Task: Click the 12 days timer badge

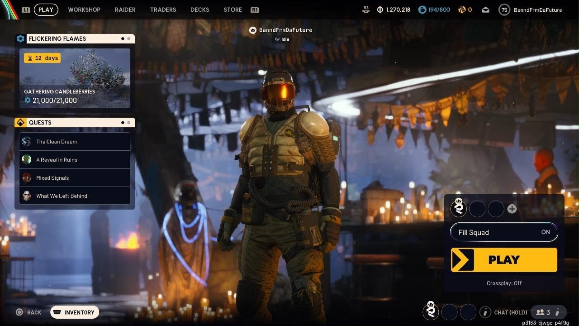Action: (x=42, y=58)
